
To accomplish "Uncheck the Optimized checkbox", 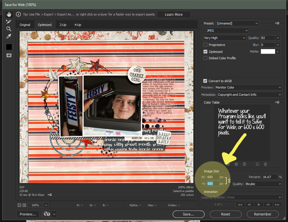I will click(x=205, y=51).
